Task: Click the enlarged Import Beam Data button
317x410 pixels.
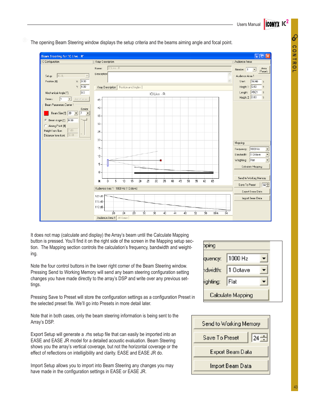Action: click(x=231, y=366)
